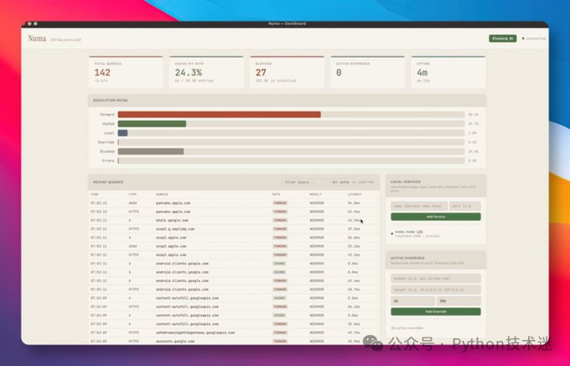This screenshot has height=366, width=570.
Task: Click the Numa logo in the header
Action: click(37, 39)
